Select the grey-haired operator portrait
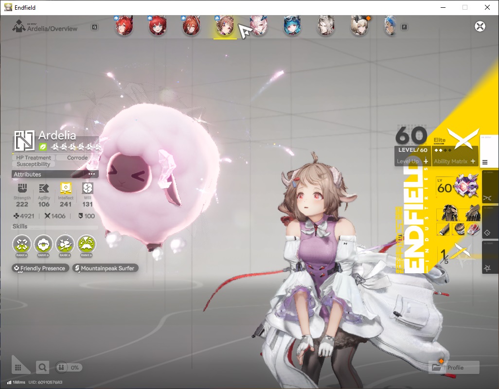The height and width of the screenshot is (389, 499). (325, 26)
